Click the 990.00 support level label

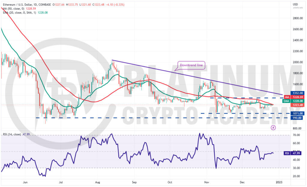(297, 118)
